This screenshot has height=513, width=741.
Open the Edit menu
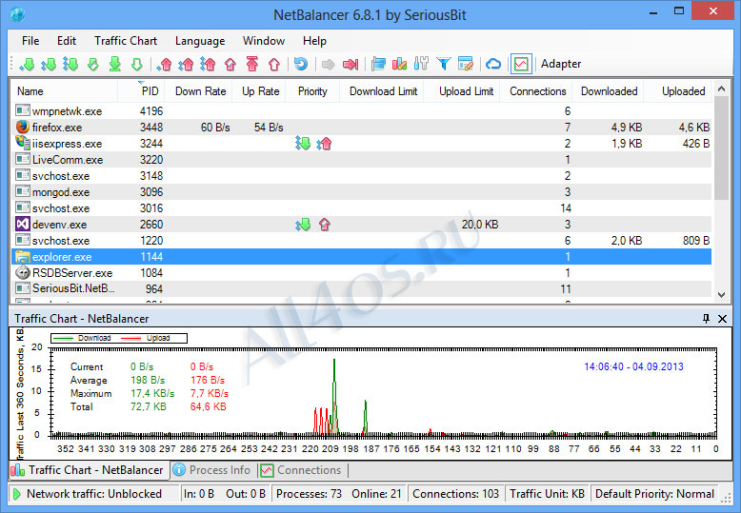pyautogui.click(x=67, y=41)
